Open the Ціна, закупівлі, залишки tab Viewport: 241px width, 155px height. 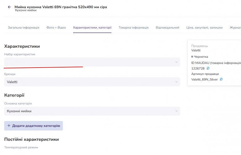[x=204, y=28]
